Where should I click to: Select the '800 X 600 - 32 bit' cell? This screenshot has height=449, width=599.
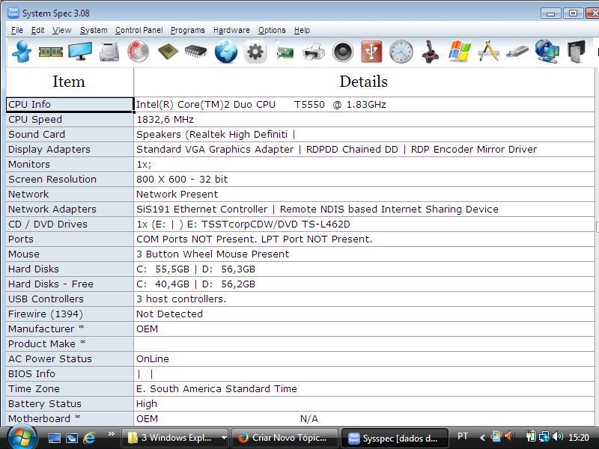pos(364,179)
